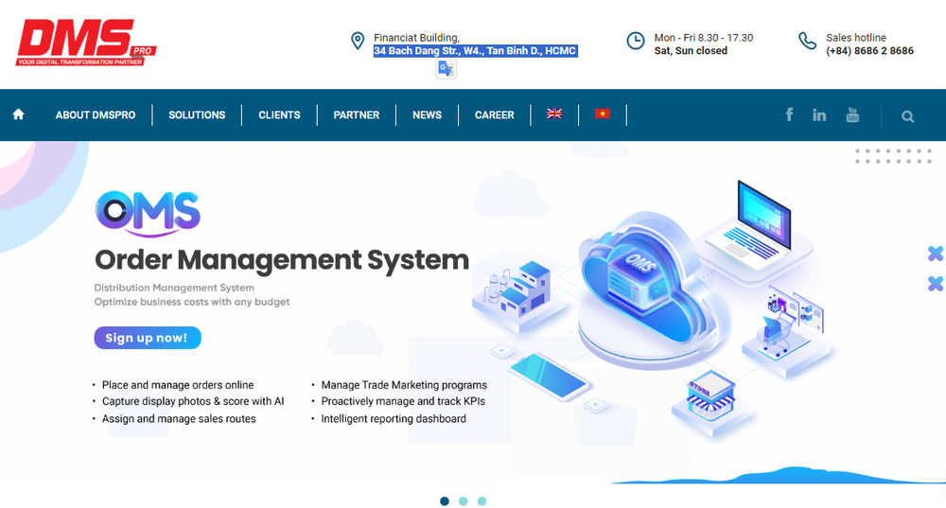This screenshot has height=508, width=946.
Task: Click highlighted address 34 Bach Dang Str.
Action: (x=476, y=51)
